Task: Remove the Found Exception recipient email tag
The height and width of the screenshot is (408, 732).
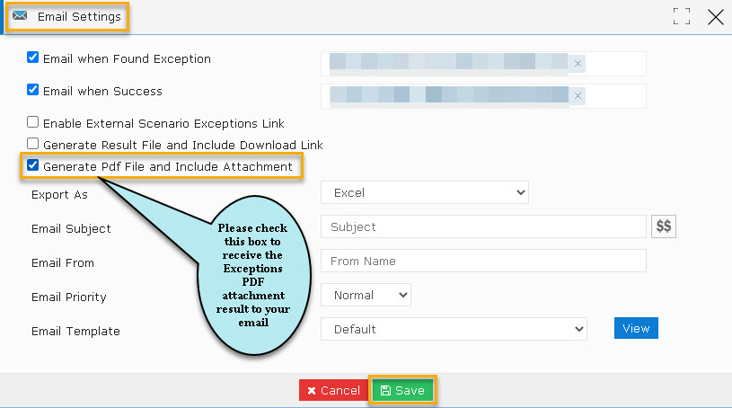Action: click(x=578, y=64)
